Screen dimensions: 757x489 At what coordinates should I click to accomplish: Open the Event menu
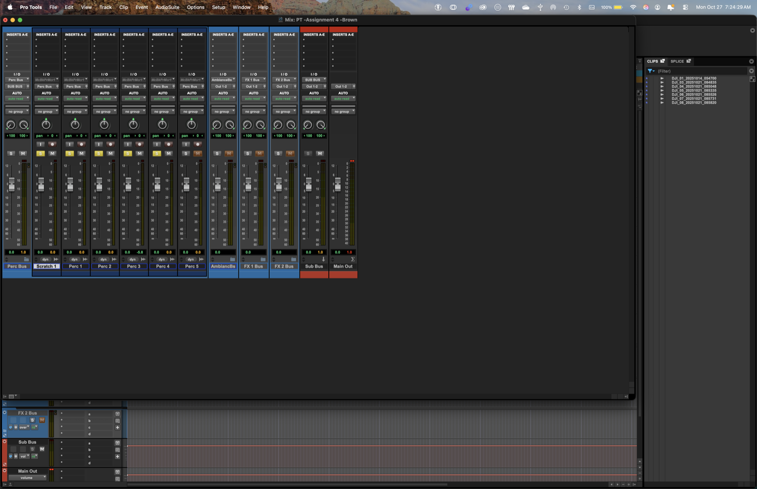click(x=141, y=7)
